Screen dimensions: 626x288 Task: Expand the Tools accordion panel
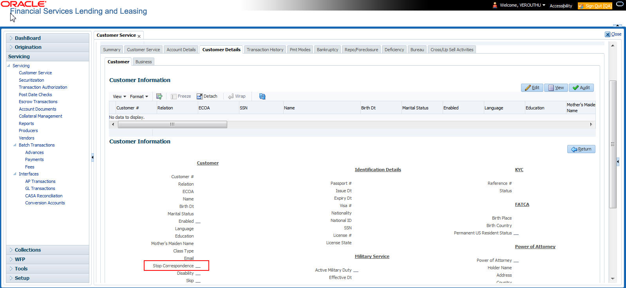click(x=48, y=268)
